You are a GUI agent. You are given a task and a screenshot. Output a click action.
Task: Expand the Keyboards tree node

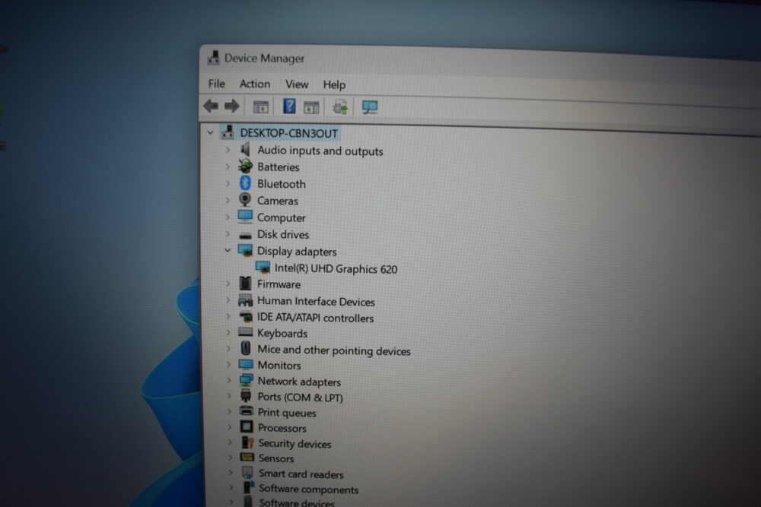228,332
